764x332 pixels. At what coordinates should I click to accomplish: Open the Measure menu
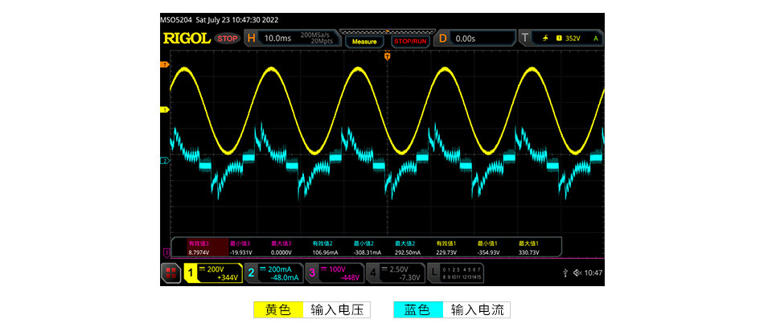(364, 41)
